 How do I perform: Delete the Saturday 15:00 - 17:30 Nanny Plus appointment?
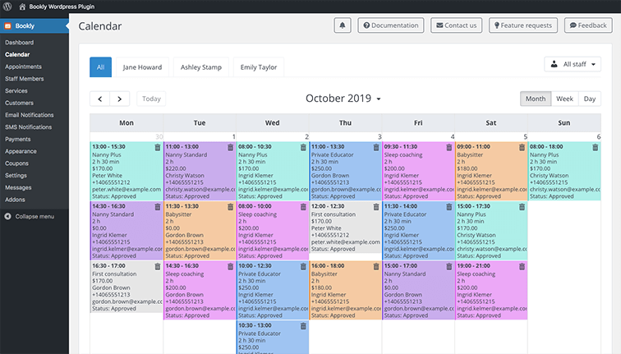click(x=522, y=207)
